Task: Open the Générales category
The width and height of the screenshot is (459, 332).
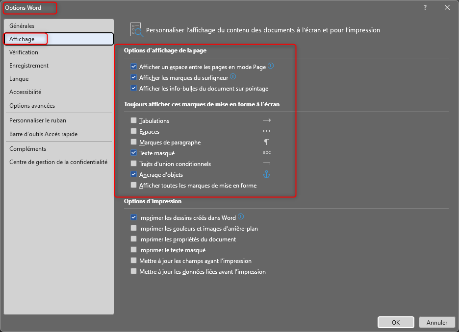Action: pyautogui.click(x=22, y=26)
